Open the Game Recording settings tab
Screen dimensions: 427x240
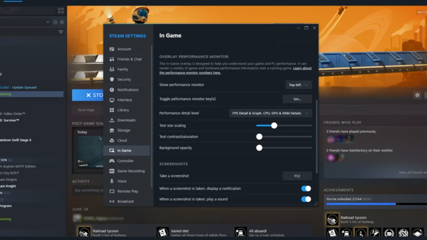pyautogui.click(x=127, y=171)
